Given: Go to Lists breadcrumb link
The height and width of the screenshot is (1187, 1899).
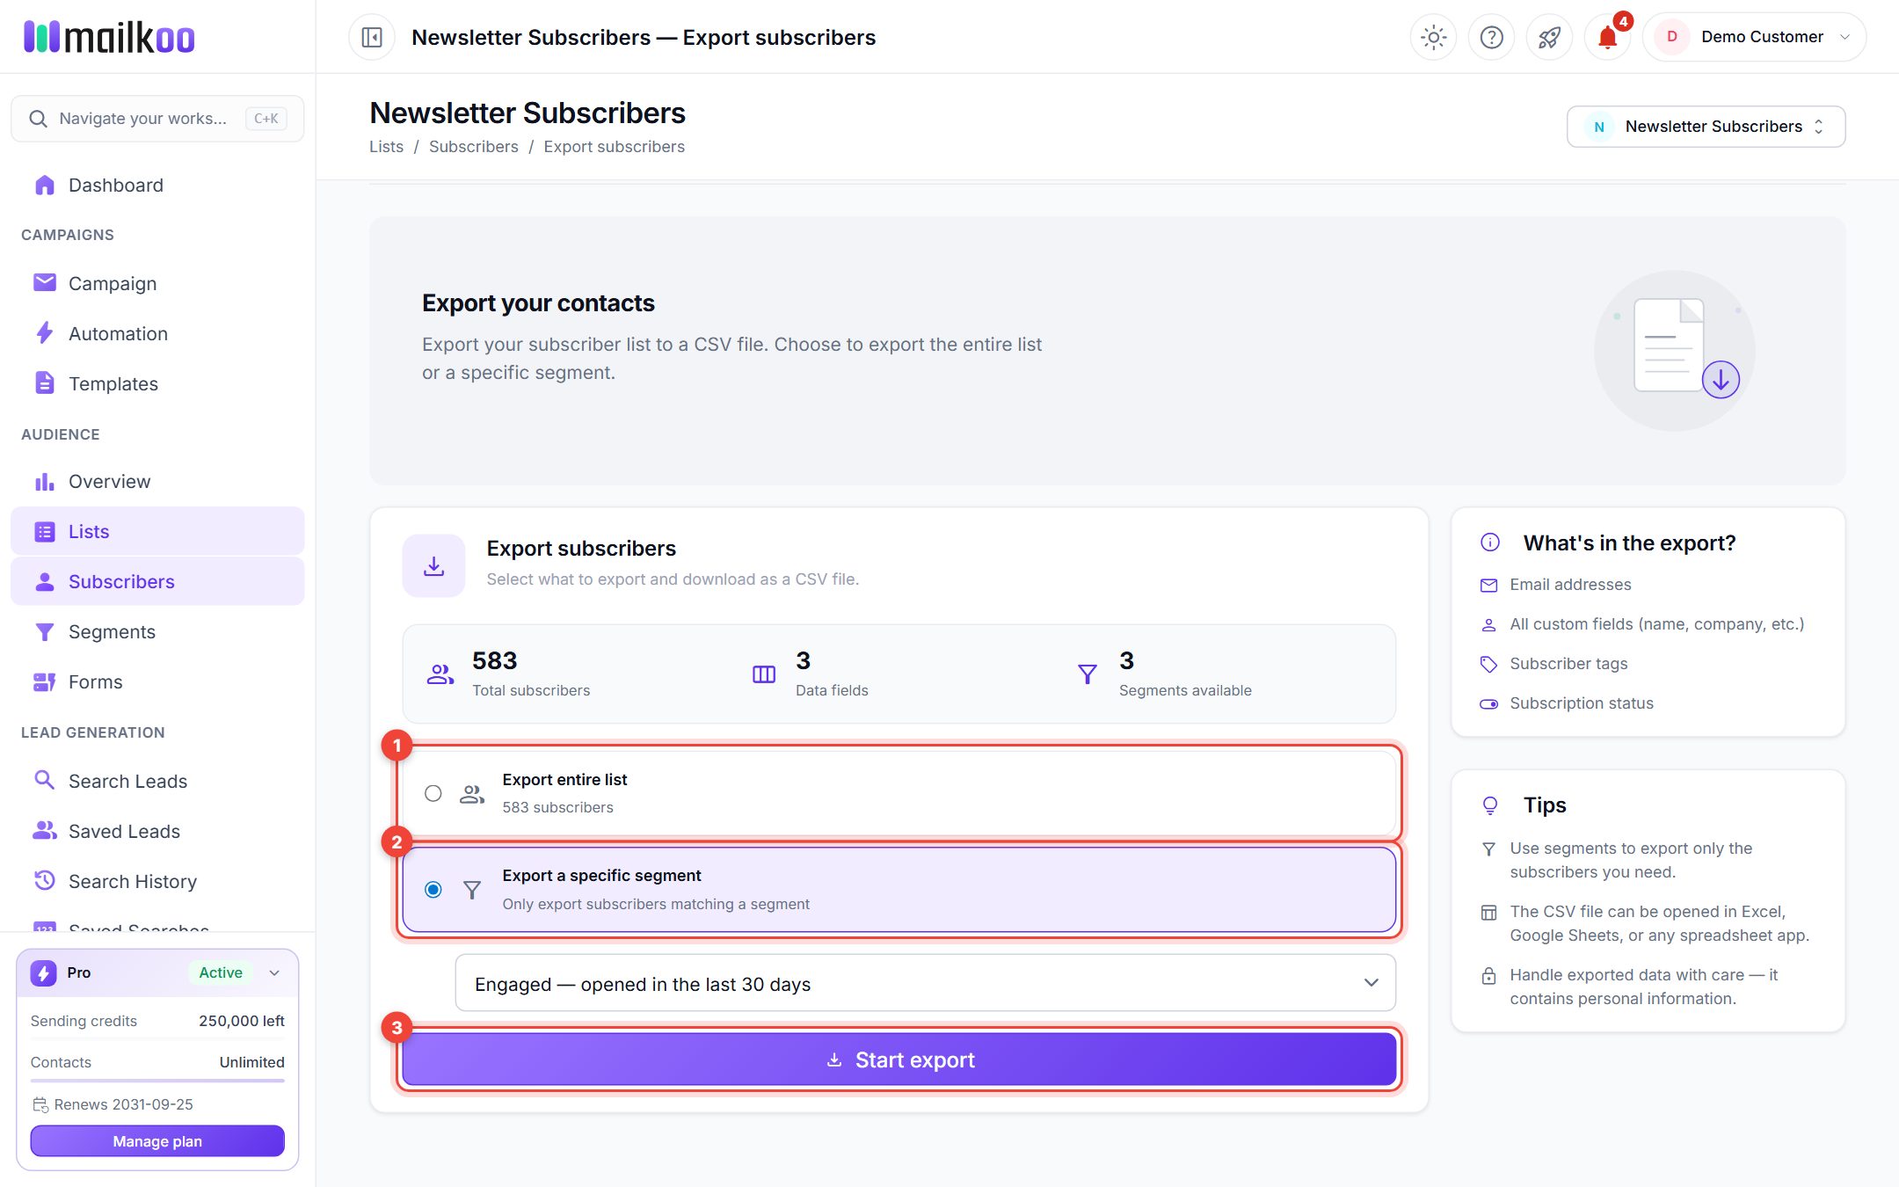Looking at the screenshot, I should pyautogui.click(x=386, y=147).
